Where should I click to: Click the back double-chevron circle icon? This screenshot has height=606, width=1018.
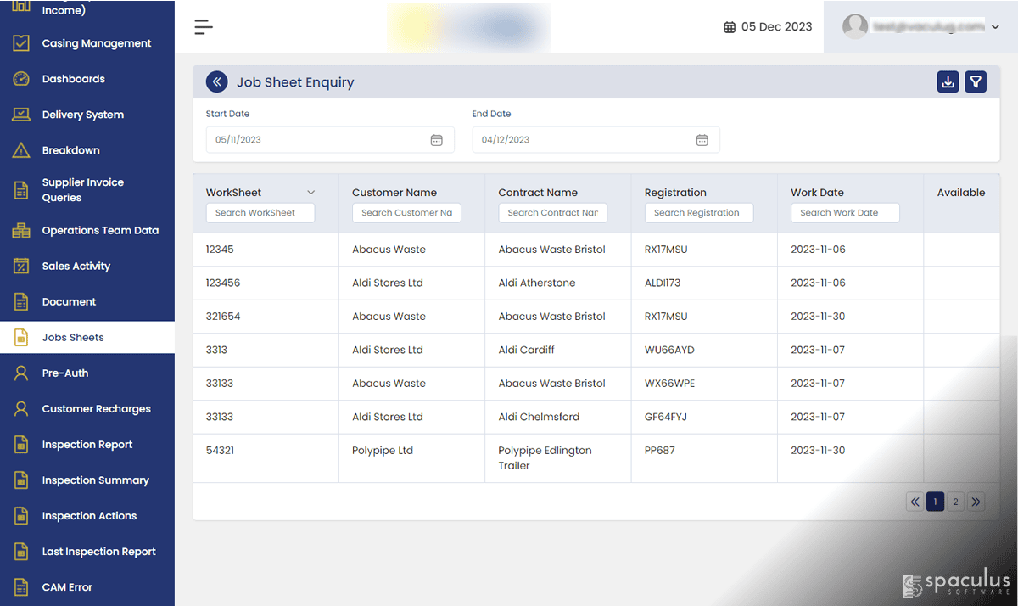pyautogui.click(x=217, y=81)
